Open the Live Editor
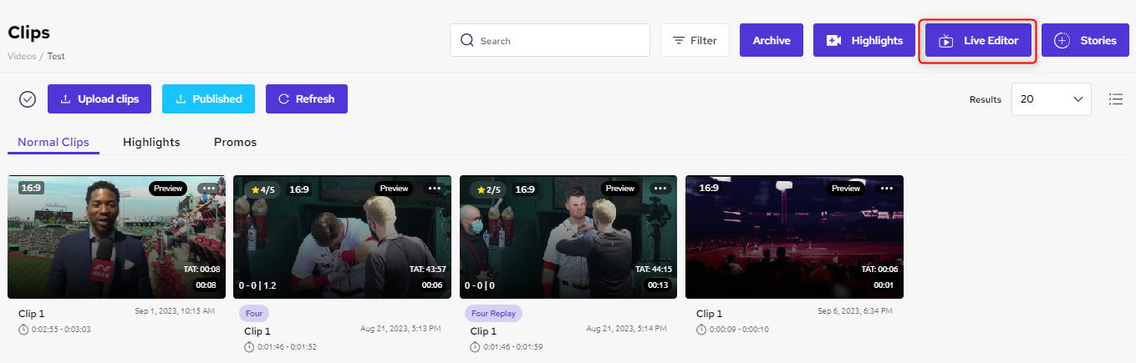This screenshot has height=363, width=1136. [x=978, y=40]
